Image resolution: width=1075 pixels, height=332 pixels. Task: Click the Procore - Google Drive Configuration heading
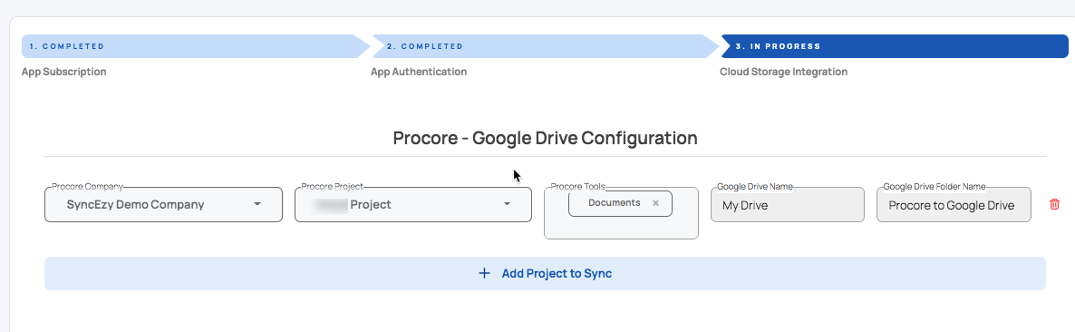(545, 138)
